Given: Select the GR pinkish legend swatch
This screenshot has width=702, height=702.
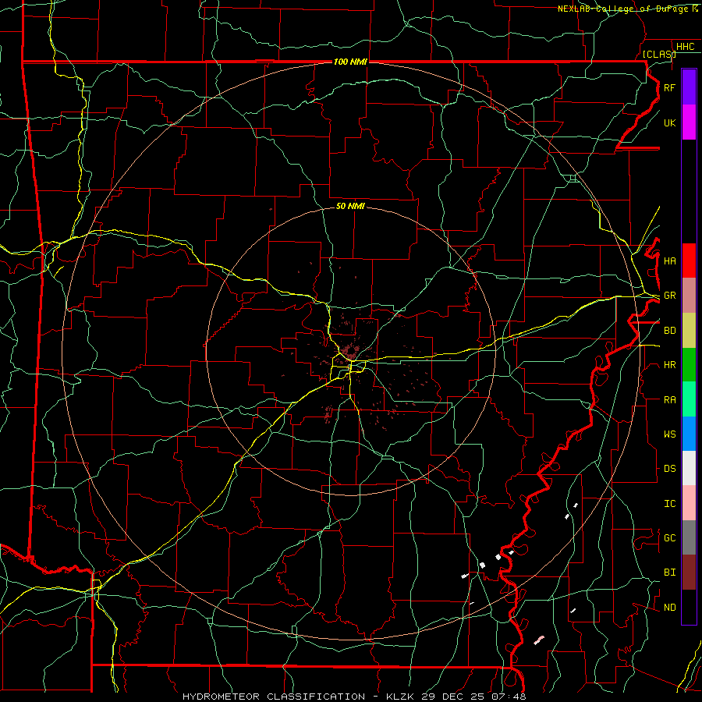Looking at the screenshot, I should tap(689, 296).
